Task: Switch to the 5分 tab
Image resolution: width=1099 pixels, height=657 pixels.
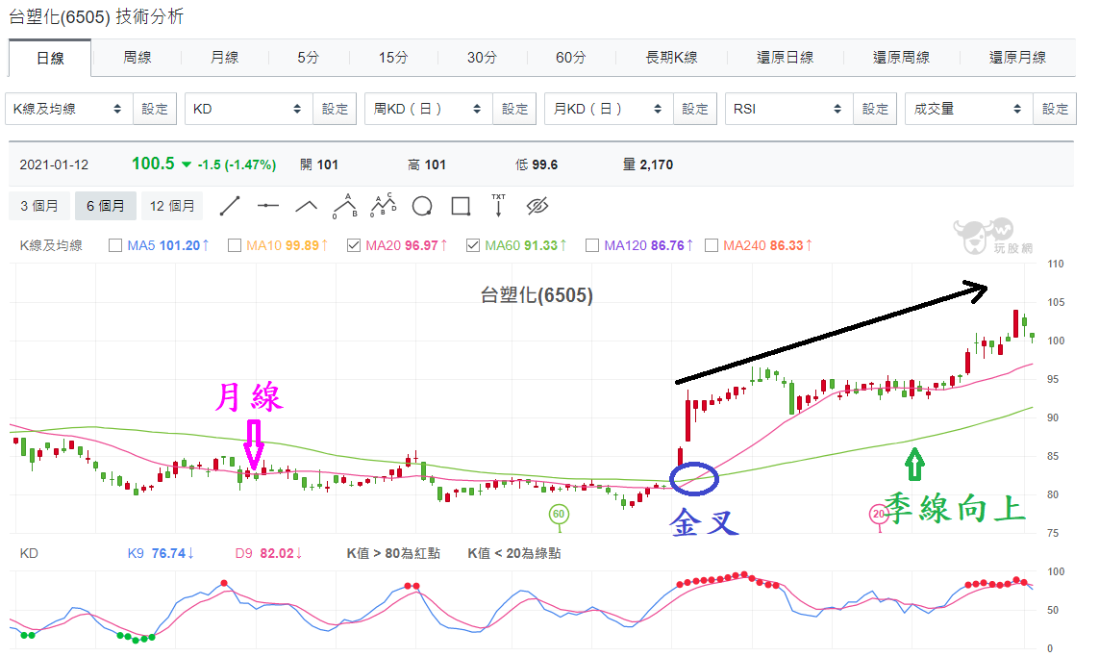Action: 309,58
